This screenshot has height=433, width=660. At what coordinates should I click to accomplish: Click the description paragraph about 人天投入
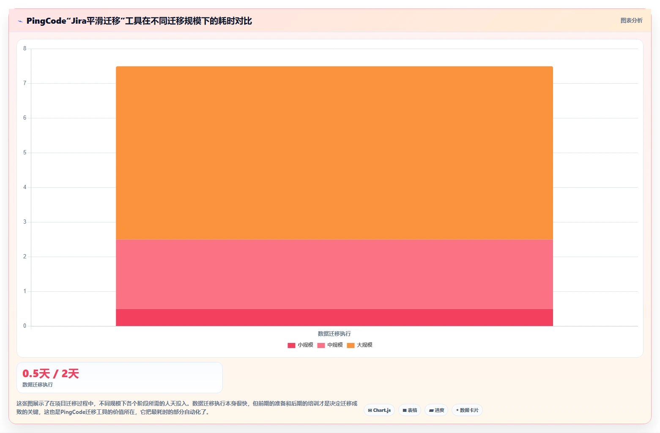coord(187,408)
